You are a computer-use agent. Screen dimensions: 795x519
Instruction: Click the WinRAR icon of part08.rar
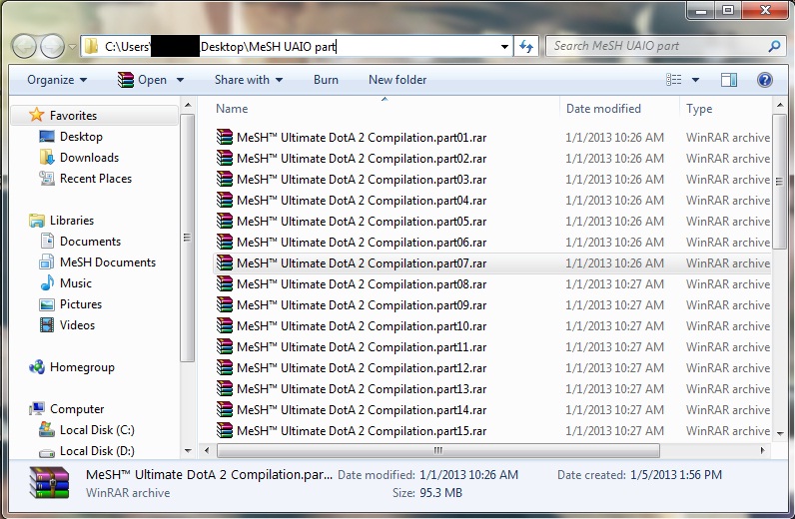tap(225, 283)
